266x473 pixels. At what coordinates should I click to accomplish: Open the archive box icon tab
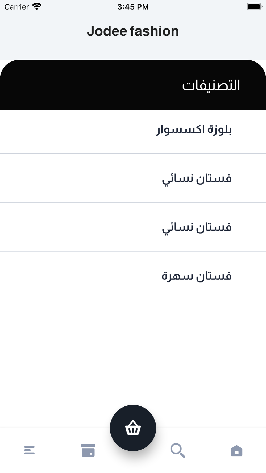pyautogui.click(x=88, y=450)
